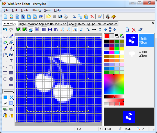Click the open folder icon
Image resolution: width=157 pixels, height=133 pixels.
49,17
